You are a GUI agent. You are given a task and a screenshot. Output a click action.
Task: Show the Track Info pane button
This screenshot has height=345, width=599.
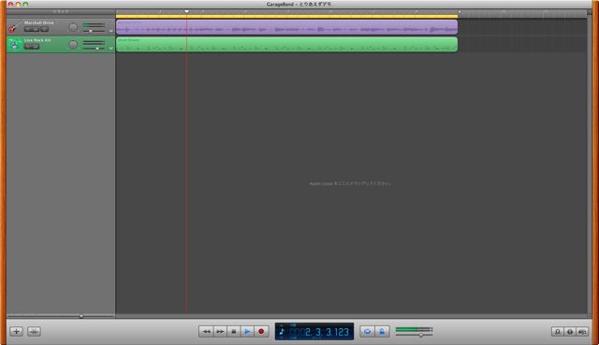(570, 332)
